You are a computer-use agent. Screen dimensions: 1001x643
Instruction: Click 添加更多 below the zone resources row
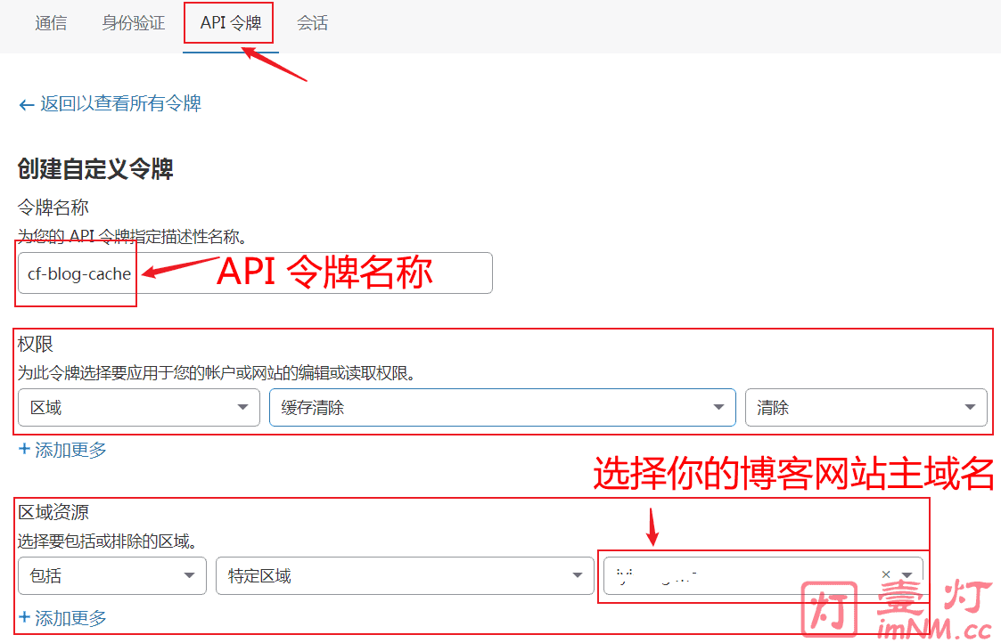[70, 617]
